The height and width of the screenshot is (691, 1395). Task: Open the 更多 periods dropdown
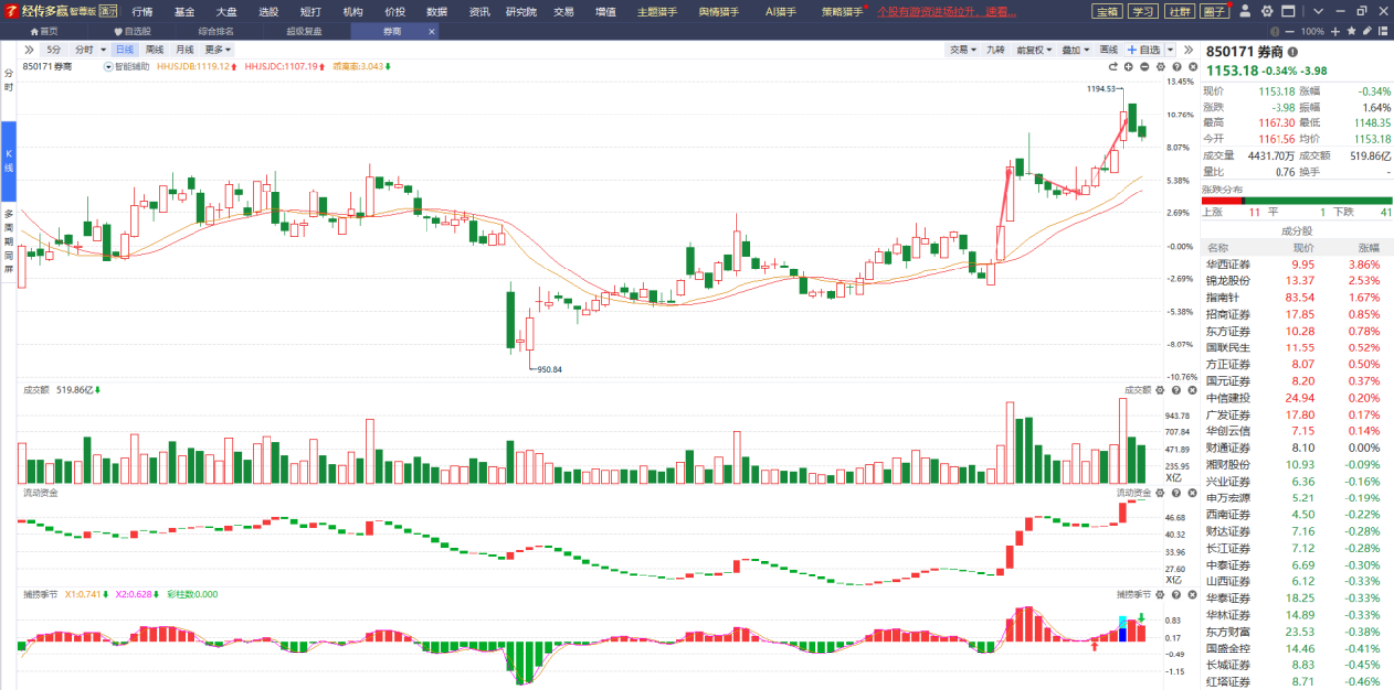point(218,49)
